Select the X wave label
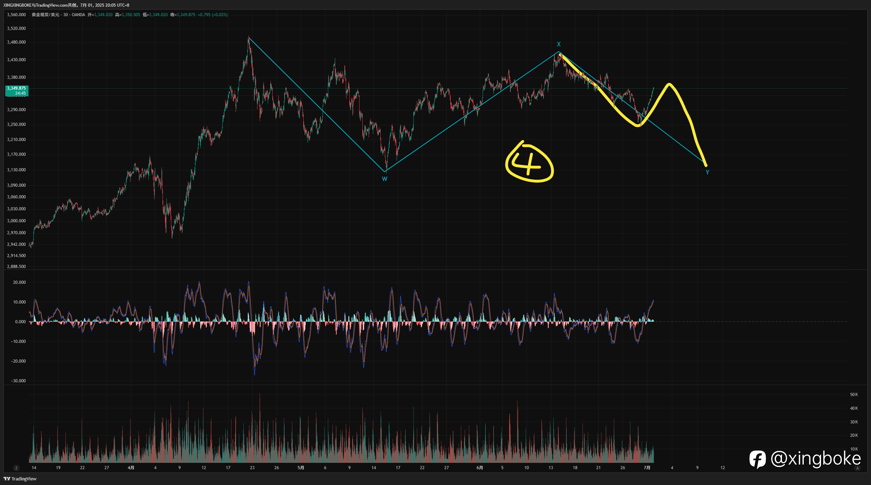The image size is (871, 485). 559,44
